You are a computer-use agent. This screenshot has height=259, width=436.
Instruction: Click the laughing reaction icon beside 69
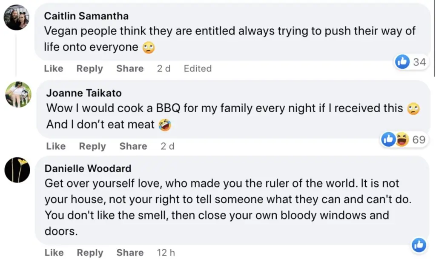click(401, 139)
